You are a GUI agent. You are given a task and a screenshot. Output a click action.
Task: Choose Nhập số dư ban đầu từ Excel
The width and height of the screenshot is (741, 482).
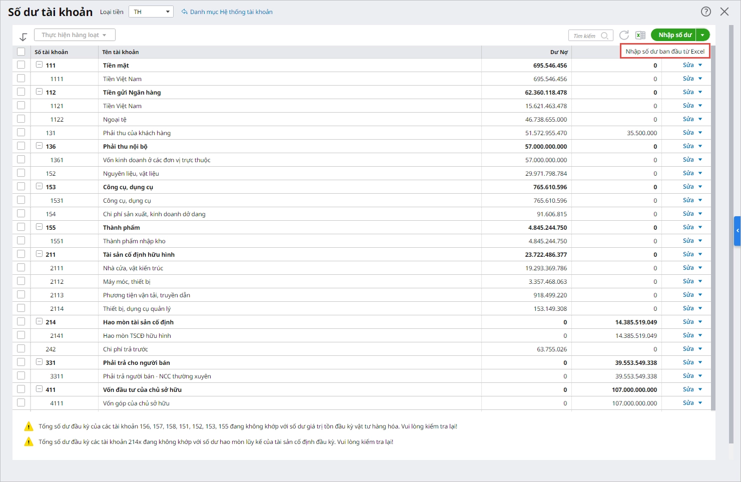point(665,52)
